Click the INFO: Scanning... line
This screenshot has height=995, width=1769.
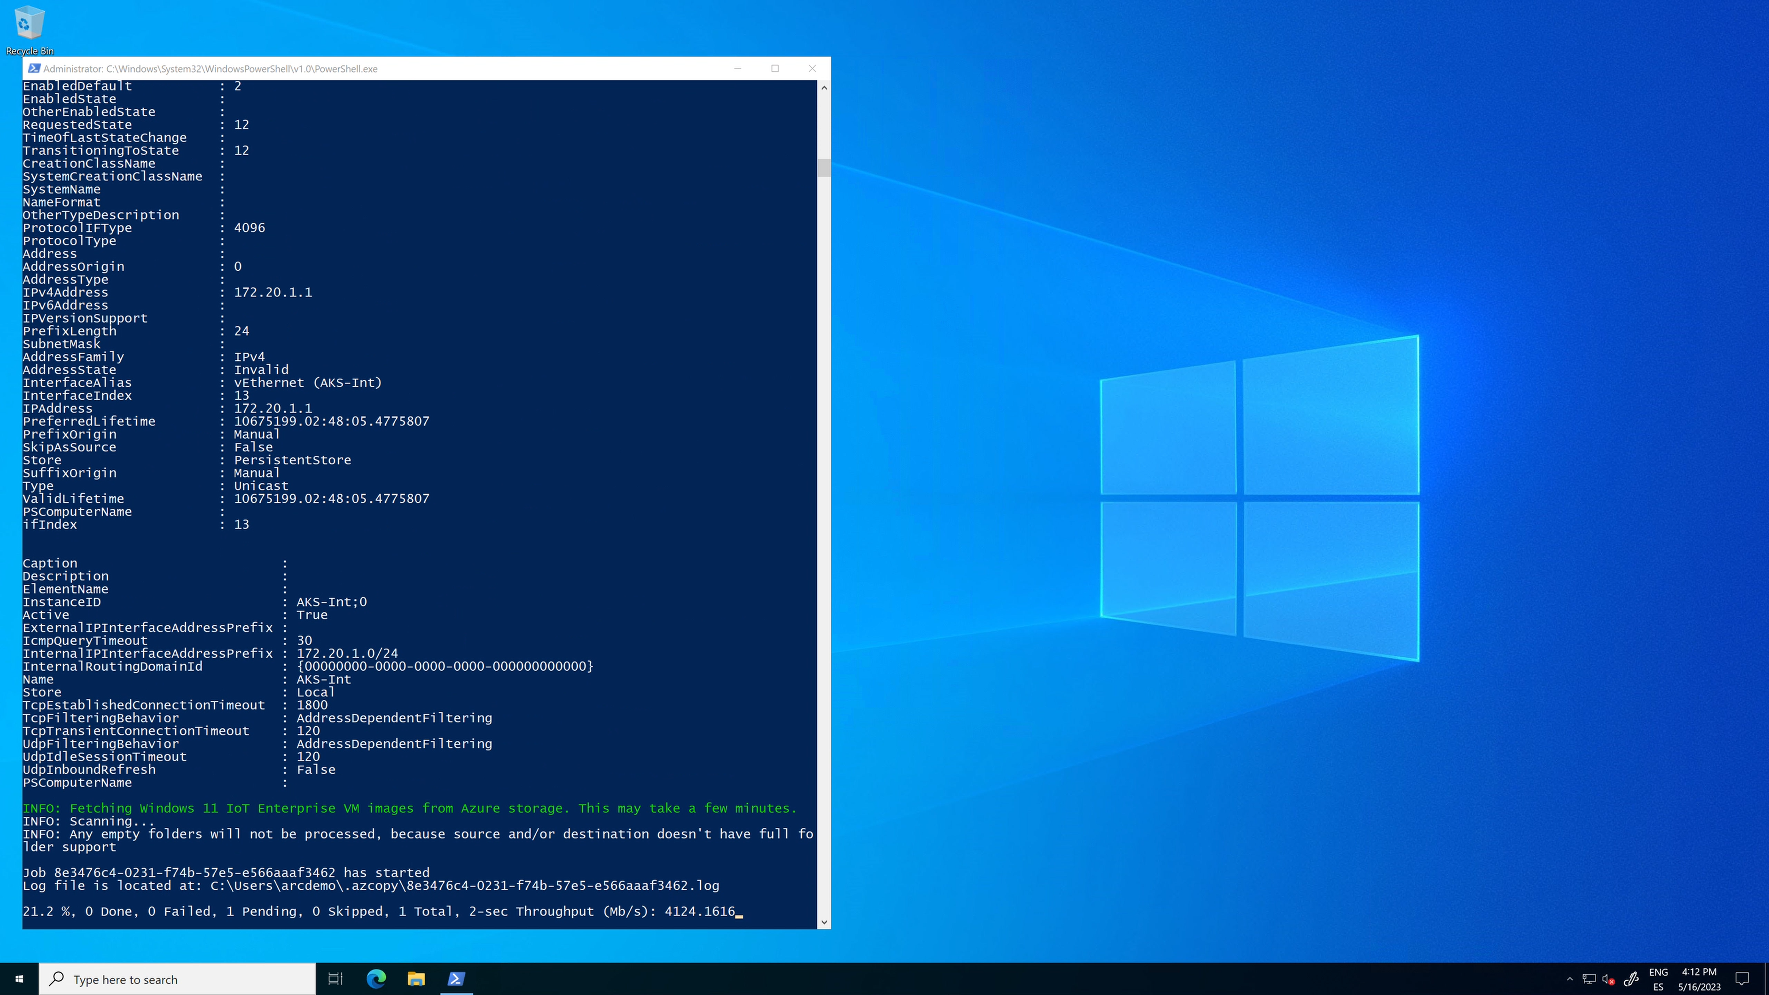88,822
